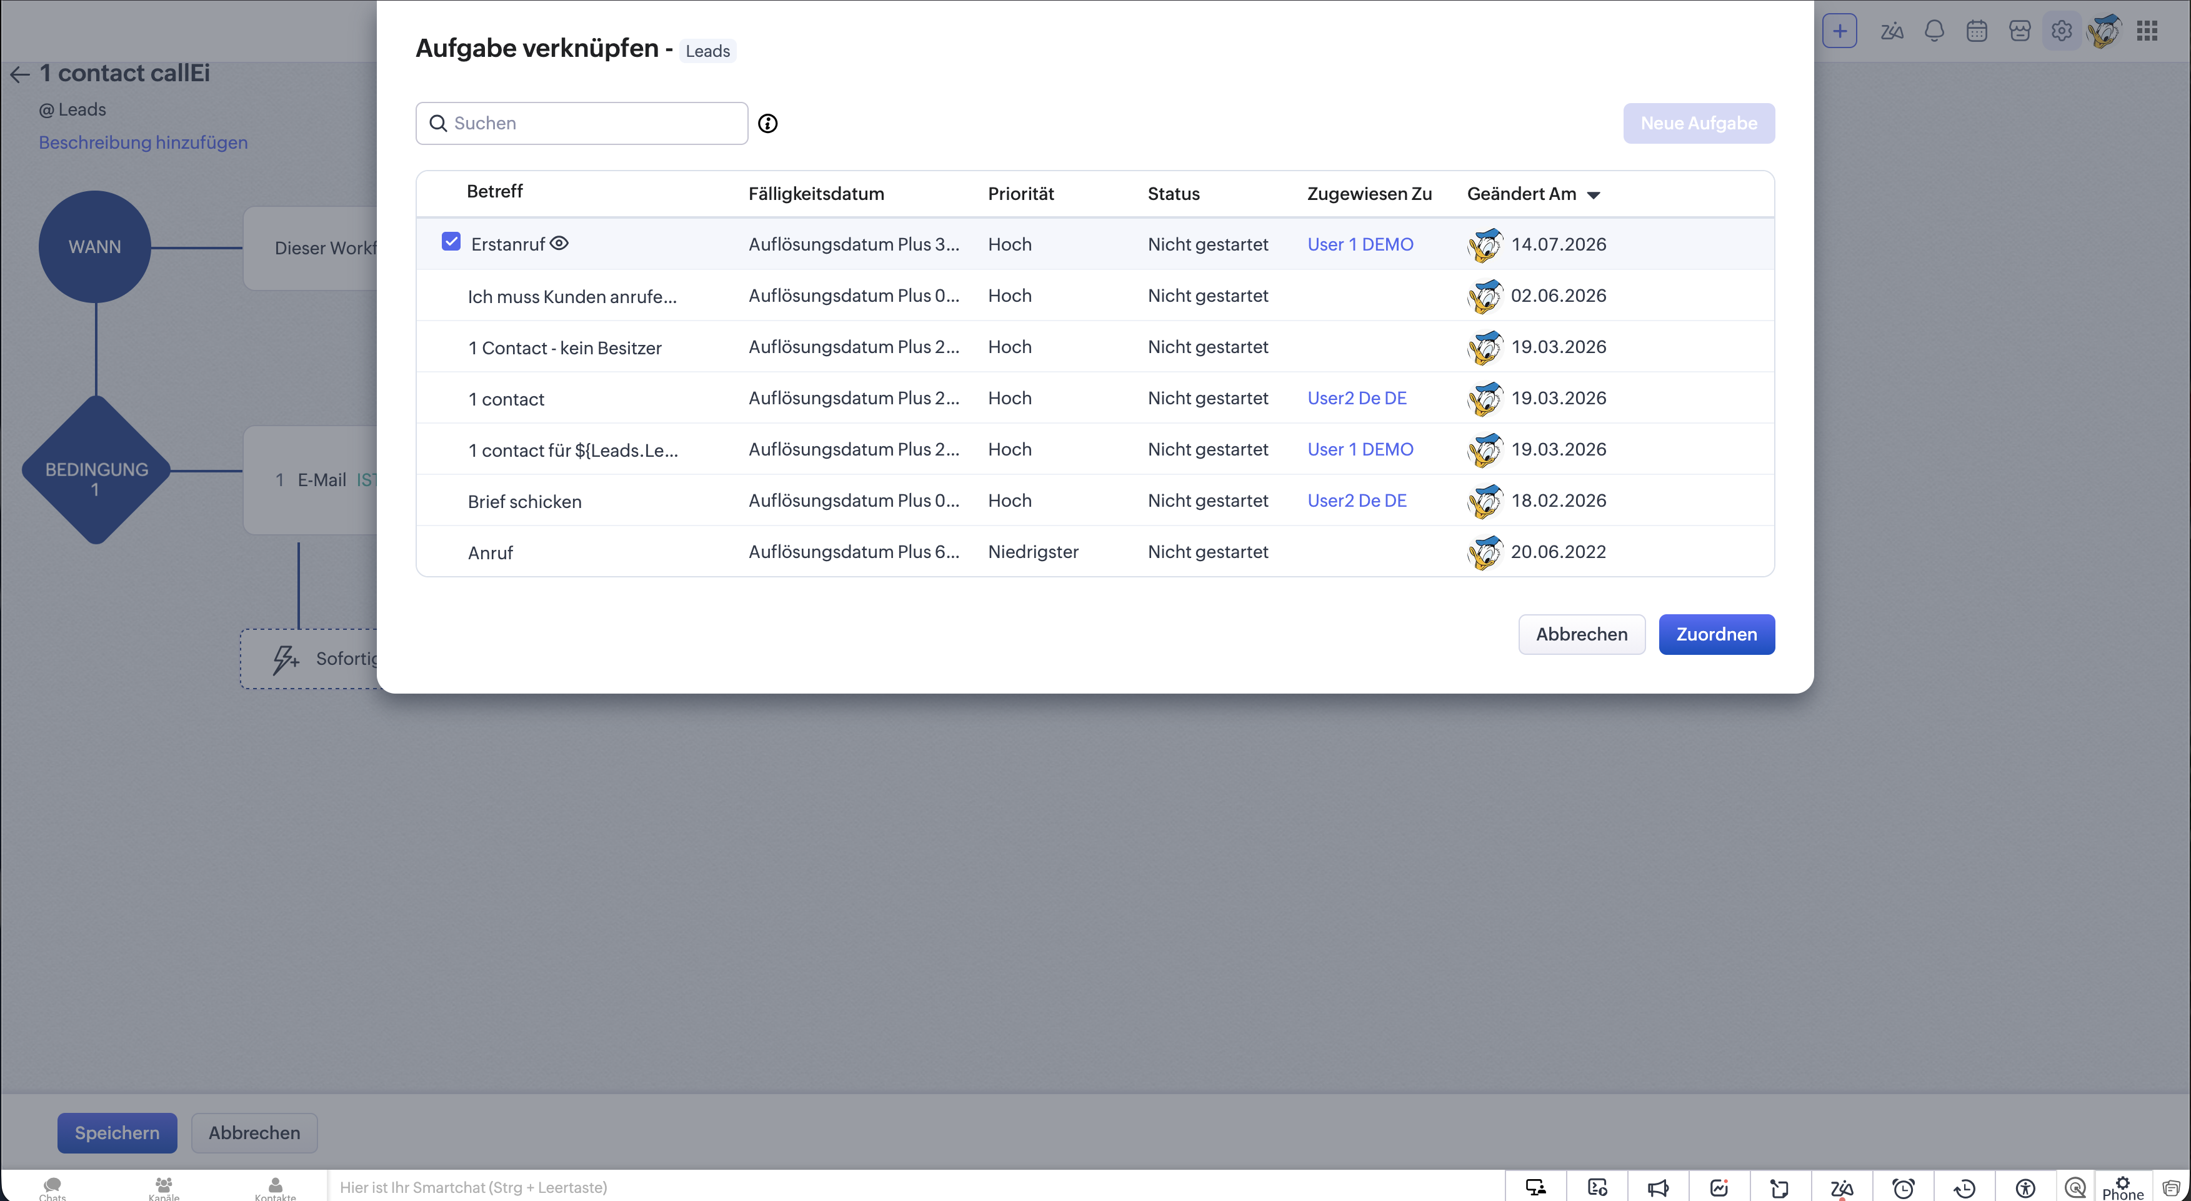Select the 'Brief schicken' task
Viewport: 2191px width, 1201px height.
pyautogui.click(x=1095, y=500)
